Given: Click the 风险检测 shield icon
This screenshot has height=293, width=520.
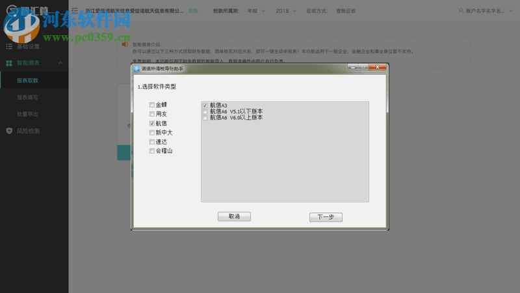Looking at the screenshot, I should point(9,131).
